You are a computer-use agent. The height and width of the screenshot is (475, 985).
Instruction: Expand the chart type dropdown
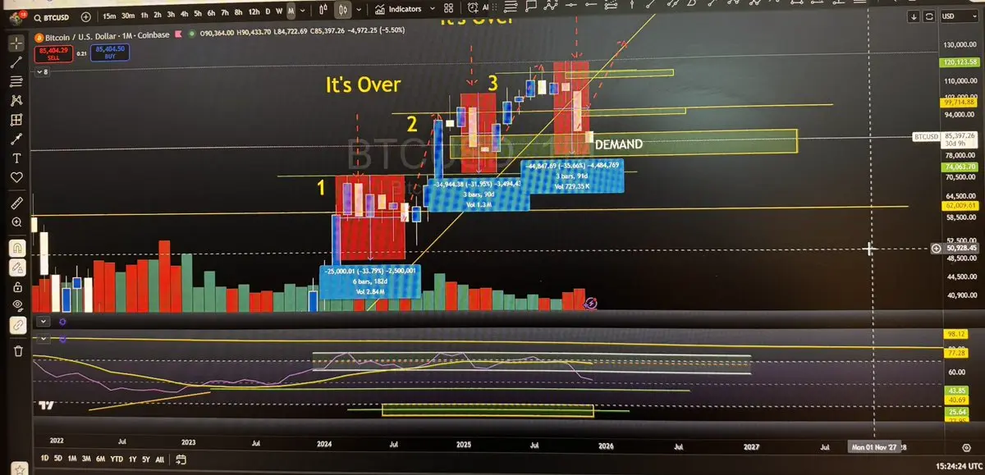pos(359,10)
